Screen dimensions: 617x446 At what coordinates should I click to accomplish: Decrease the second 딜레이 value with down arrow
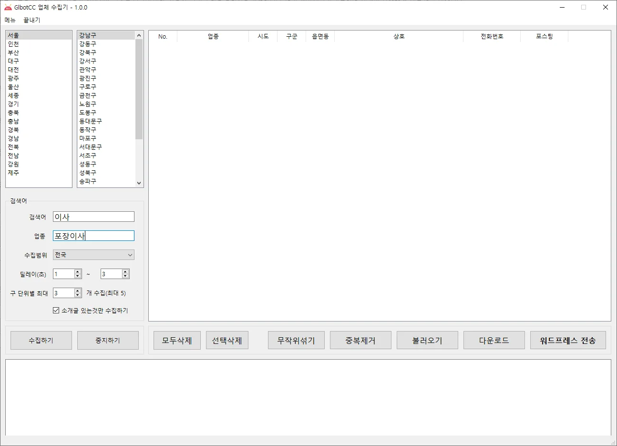[125, 276]
